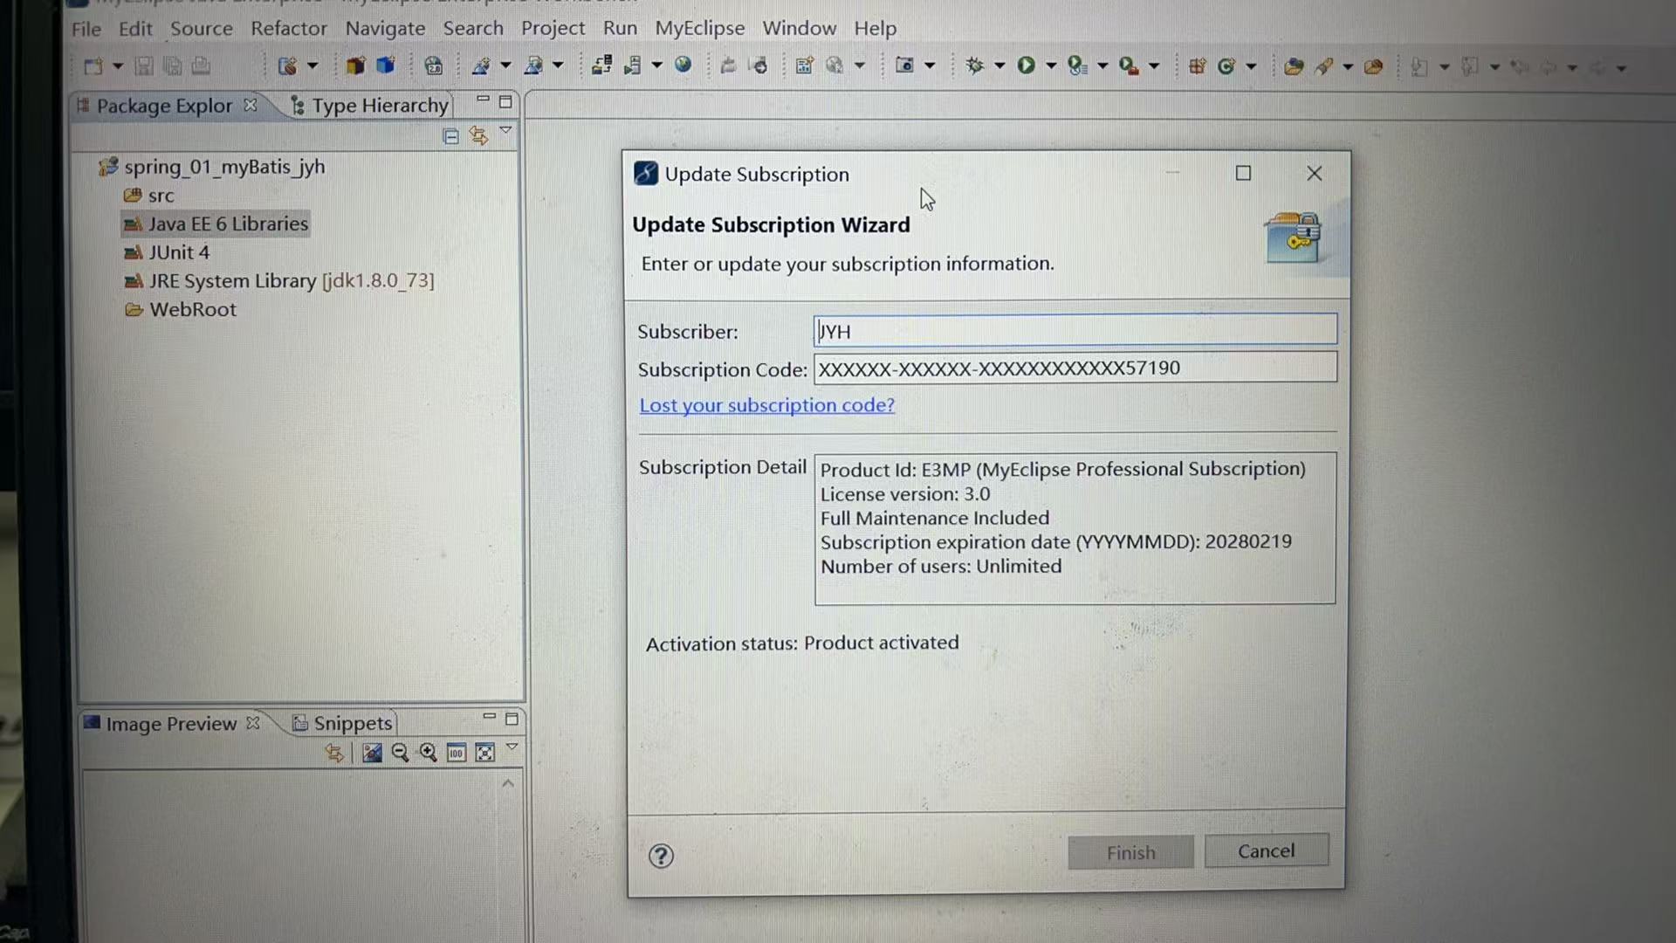The height and width of the screenshot is (943, 1676).
Task: Open the Image Preview view menu arrow
Action: (512, 747)
